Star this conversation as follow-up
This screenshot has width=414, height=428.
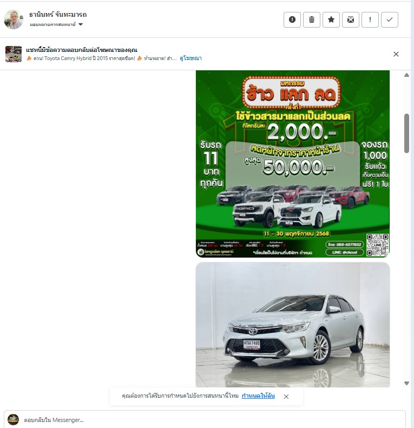point(331,19)
